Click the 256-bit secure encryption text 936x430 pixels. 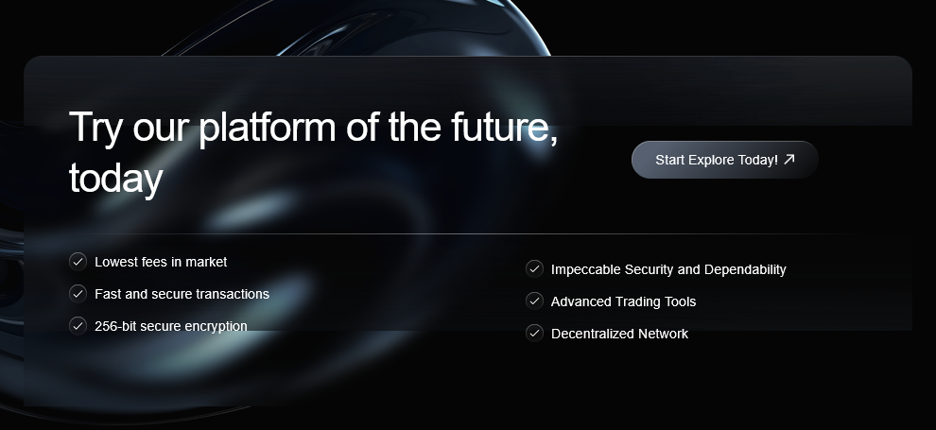(x=171, y=326)
